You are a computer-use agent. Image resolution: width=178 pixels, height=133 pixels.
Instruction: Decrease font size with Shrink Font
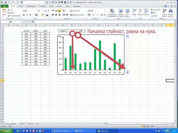click(48, 11)
